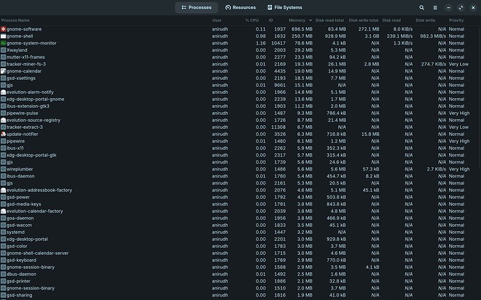Toggle Memory column sort arrow
This screenshot has height=300, width=481.
[310, 20]
